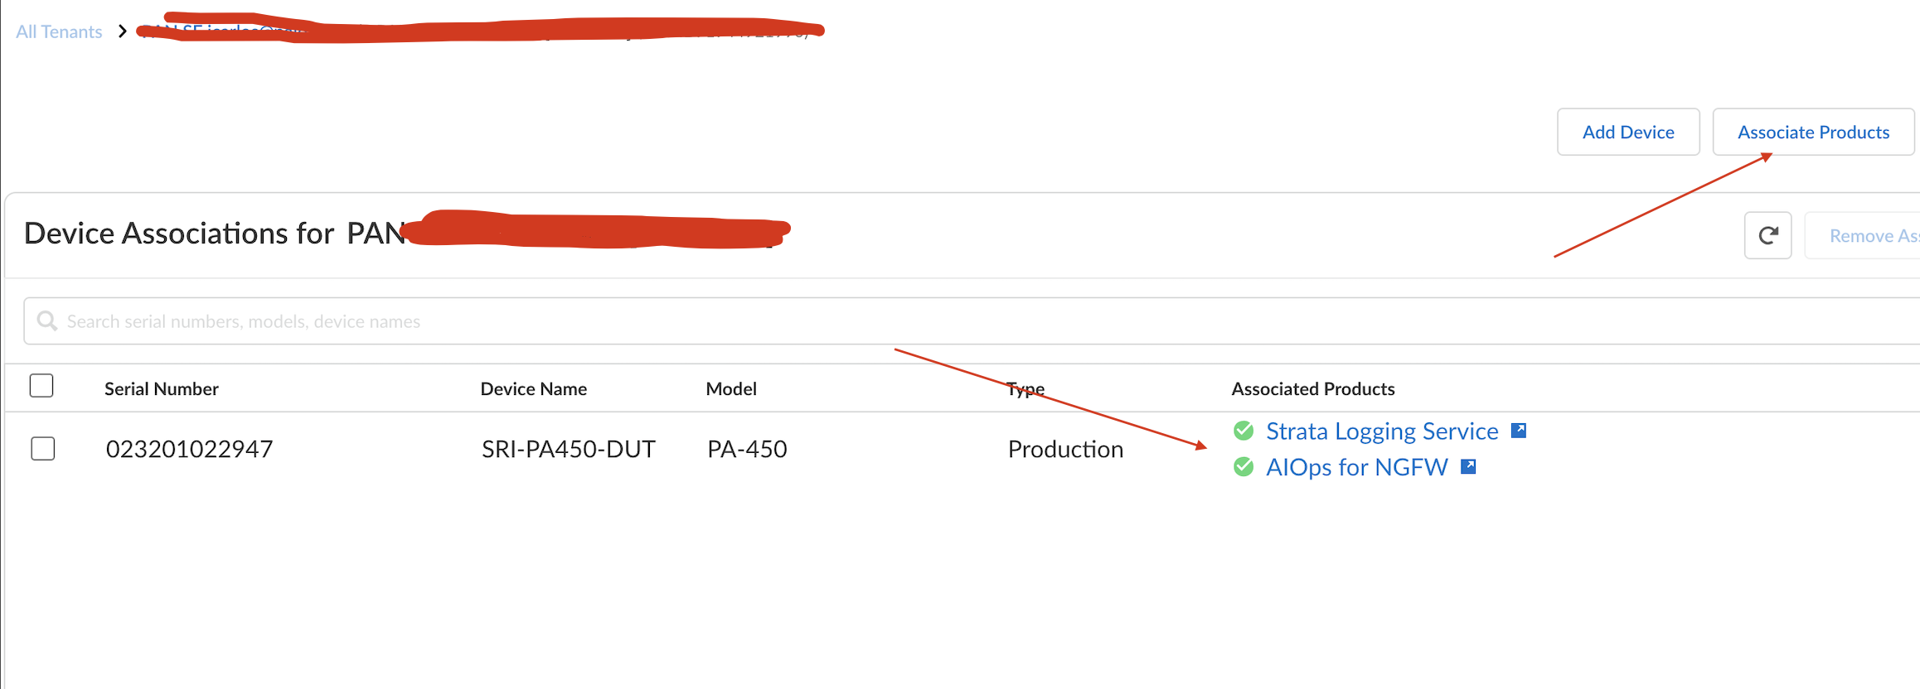Click green check beside Strata Logging Service

[1244, 431]
